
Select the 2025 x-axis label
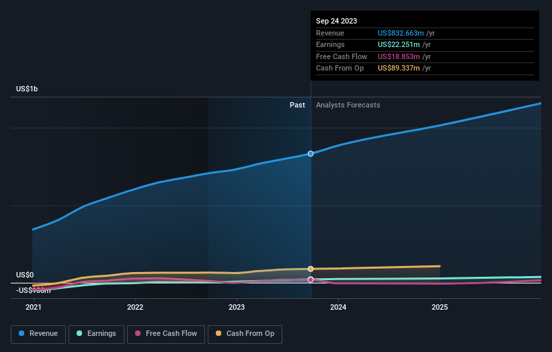pyautogui.click(x=440, y=308)
